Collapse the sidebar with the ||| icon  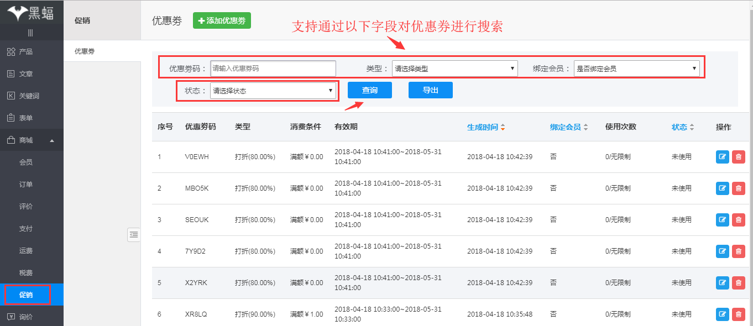(32, 31)
